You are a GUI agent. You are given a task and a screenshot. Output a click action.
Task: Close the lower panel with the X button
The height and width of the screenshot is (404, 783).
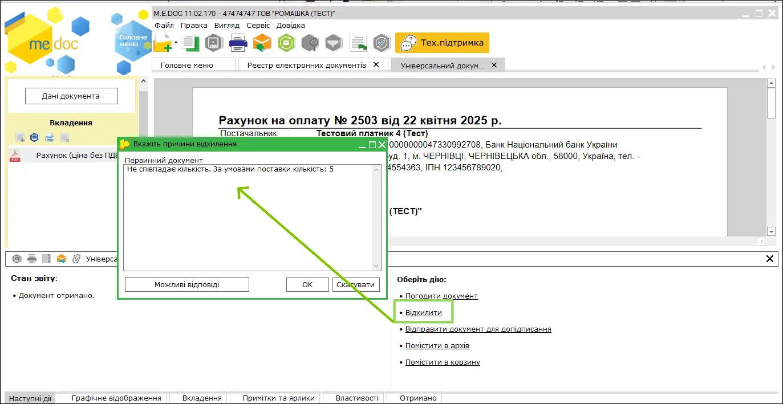pyautogui.click(x=769, y=259)
